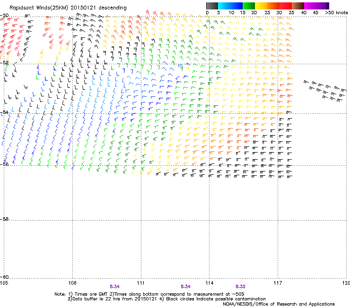Click the green 15-20 knots color segment

249,6
